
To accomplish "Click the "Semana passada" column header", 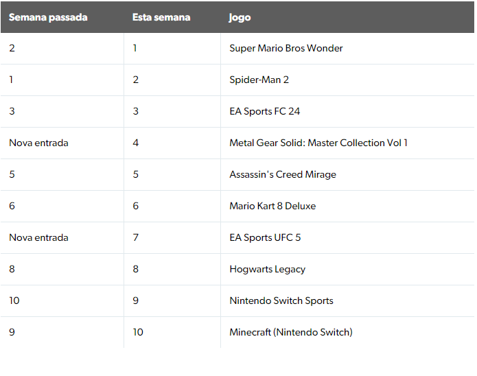I will coord(48,17).
